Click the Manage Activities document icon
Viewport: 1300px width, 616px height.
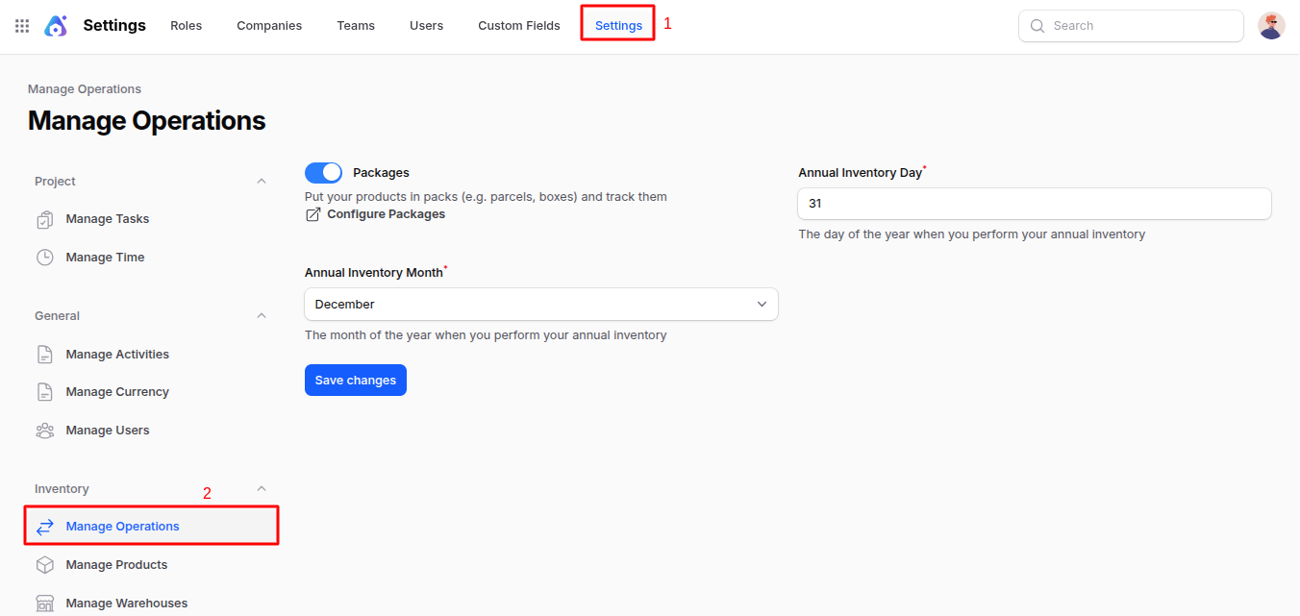coord(45,355)
